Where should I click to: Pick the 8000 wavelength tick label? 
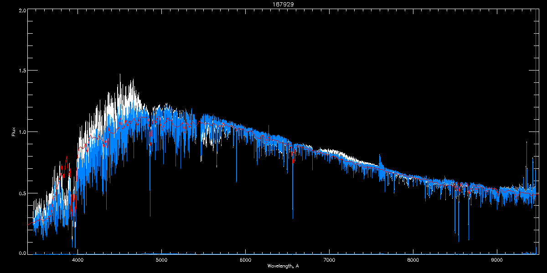pos(413,260)
